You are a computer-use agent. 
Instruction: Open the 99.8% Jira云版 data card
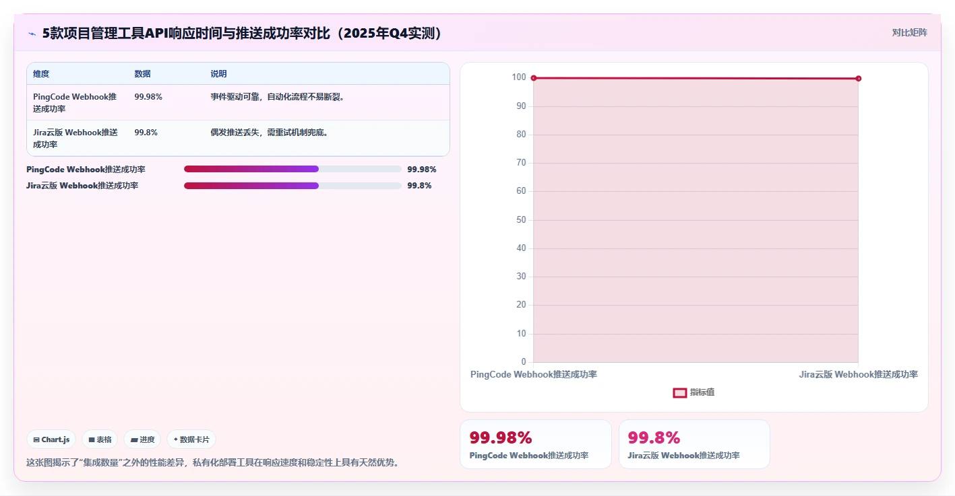click(x=694, y=444)
